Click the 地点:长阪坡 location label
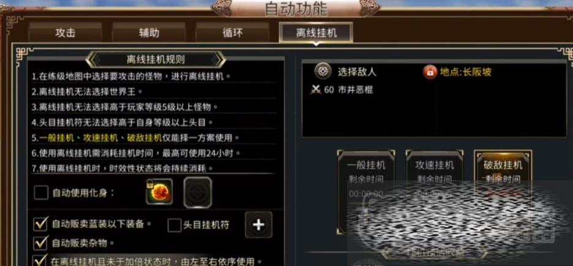 465,72
